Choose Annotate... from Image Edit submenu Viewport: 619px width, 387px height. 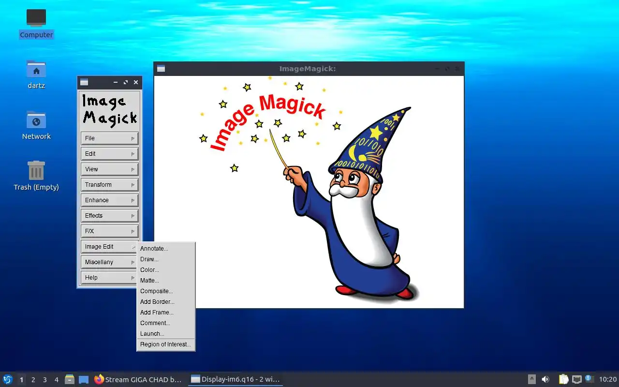[166, 249]
